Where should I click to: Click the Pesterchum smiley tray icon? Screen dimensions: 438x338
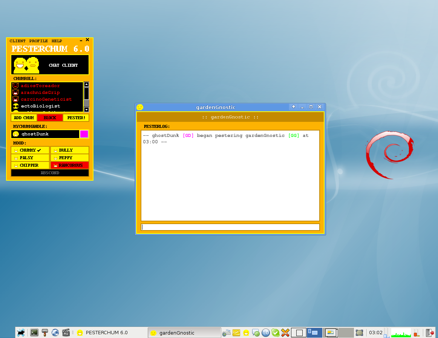pyautogui.click(x=246, y=332)
